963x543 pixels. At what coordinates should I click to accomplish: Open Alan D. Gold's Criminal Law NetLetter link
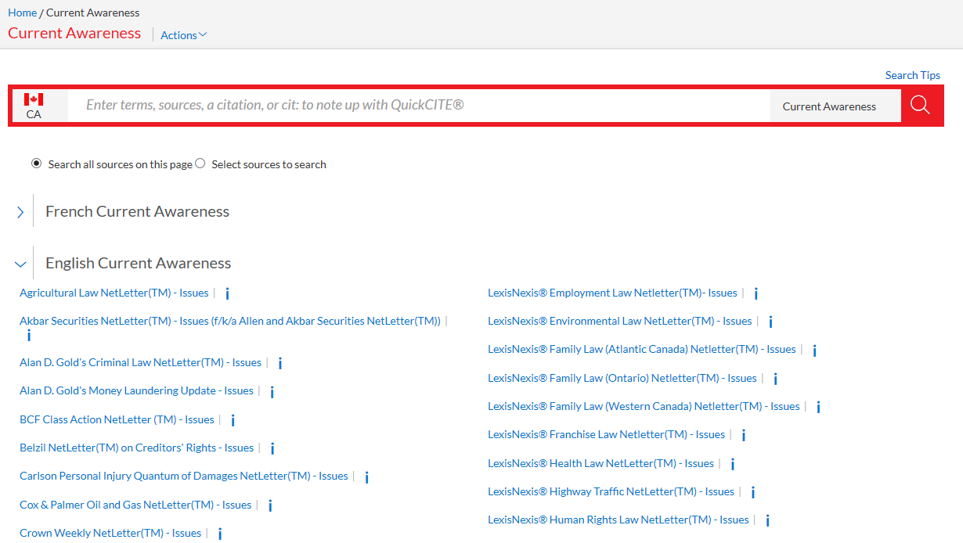pyautogui.click(x=140, y=362)
